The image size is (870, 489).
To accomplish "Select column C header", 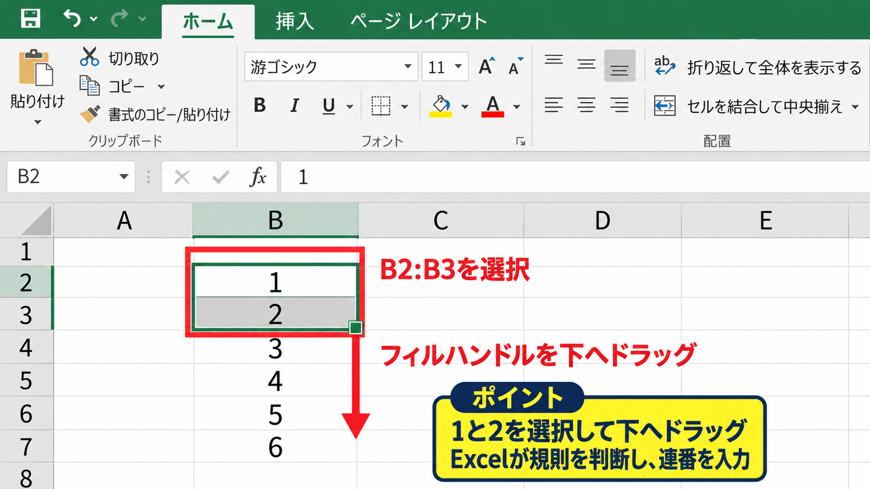I will click(x=441, y=220).
